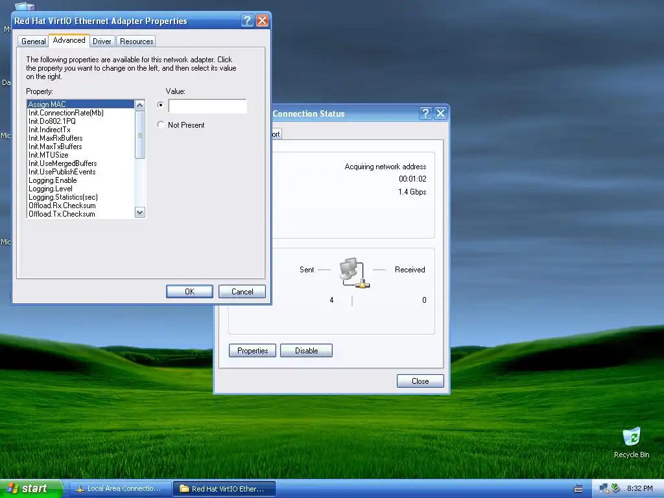Select Logging.Level property
The image size is (664, 498).
pos(80,189)
